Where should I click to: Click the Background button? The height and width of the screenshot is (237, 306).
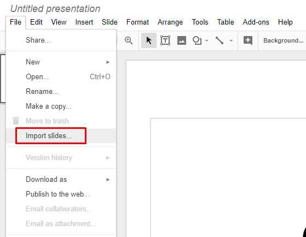pos(283,40)
